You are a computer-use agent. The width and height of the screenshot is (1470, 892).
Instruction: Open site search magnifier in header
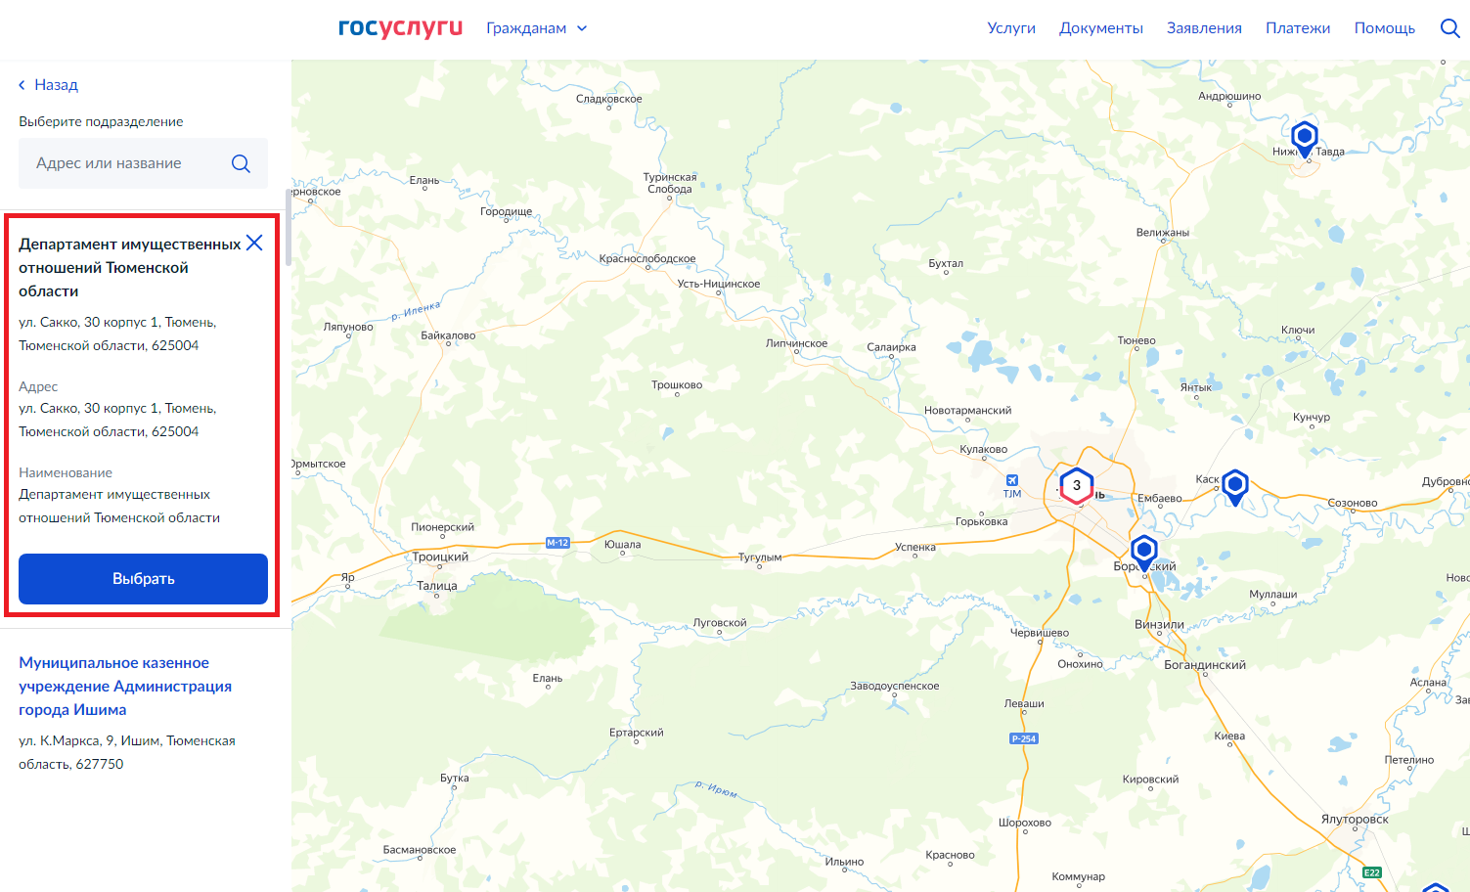1450,28
